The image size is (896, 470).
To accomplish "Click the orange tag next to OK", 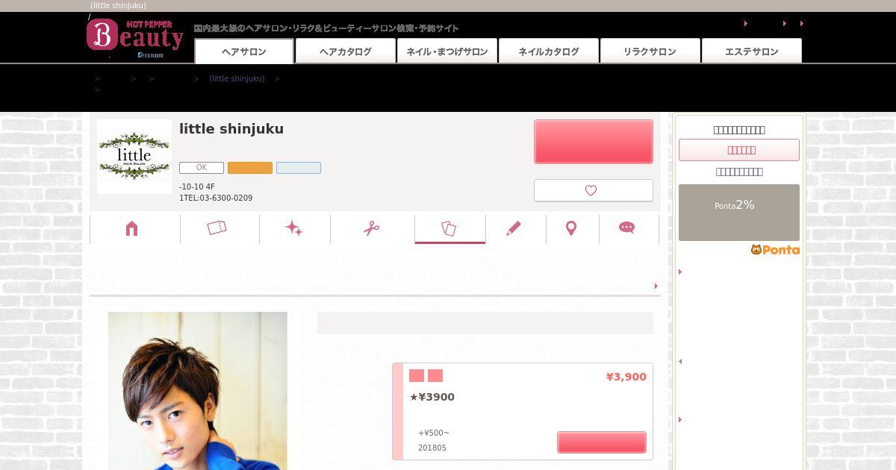I will point(250,168).
